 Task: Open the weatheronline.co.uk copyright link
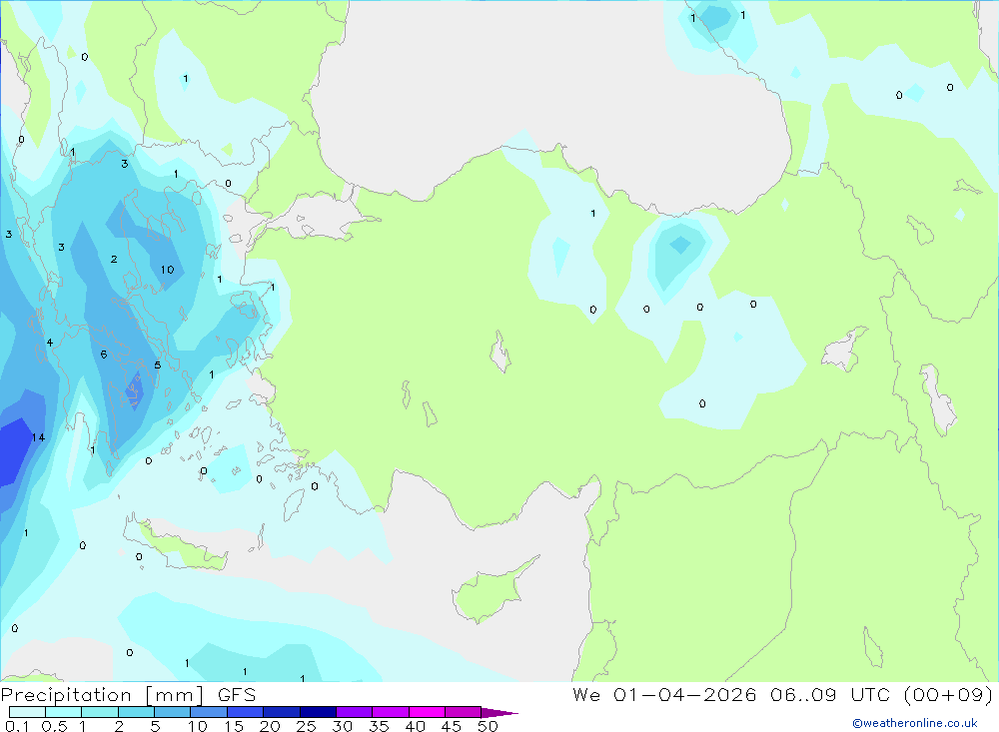click(x=915, y=723)
